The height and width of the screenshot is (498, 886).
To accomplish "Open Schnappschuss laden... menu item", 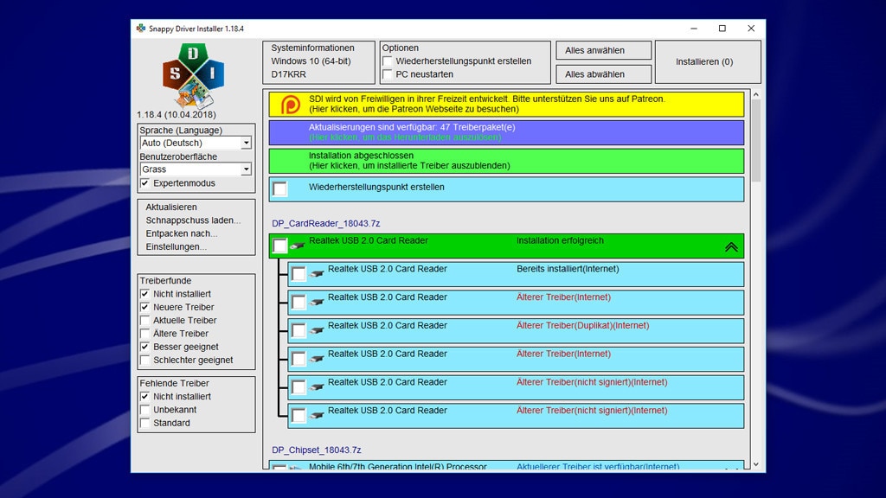I will 193,220.
